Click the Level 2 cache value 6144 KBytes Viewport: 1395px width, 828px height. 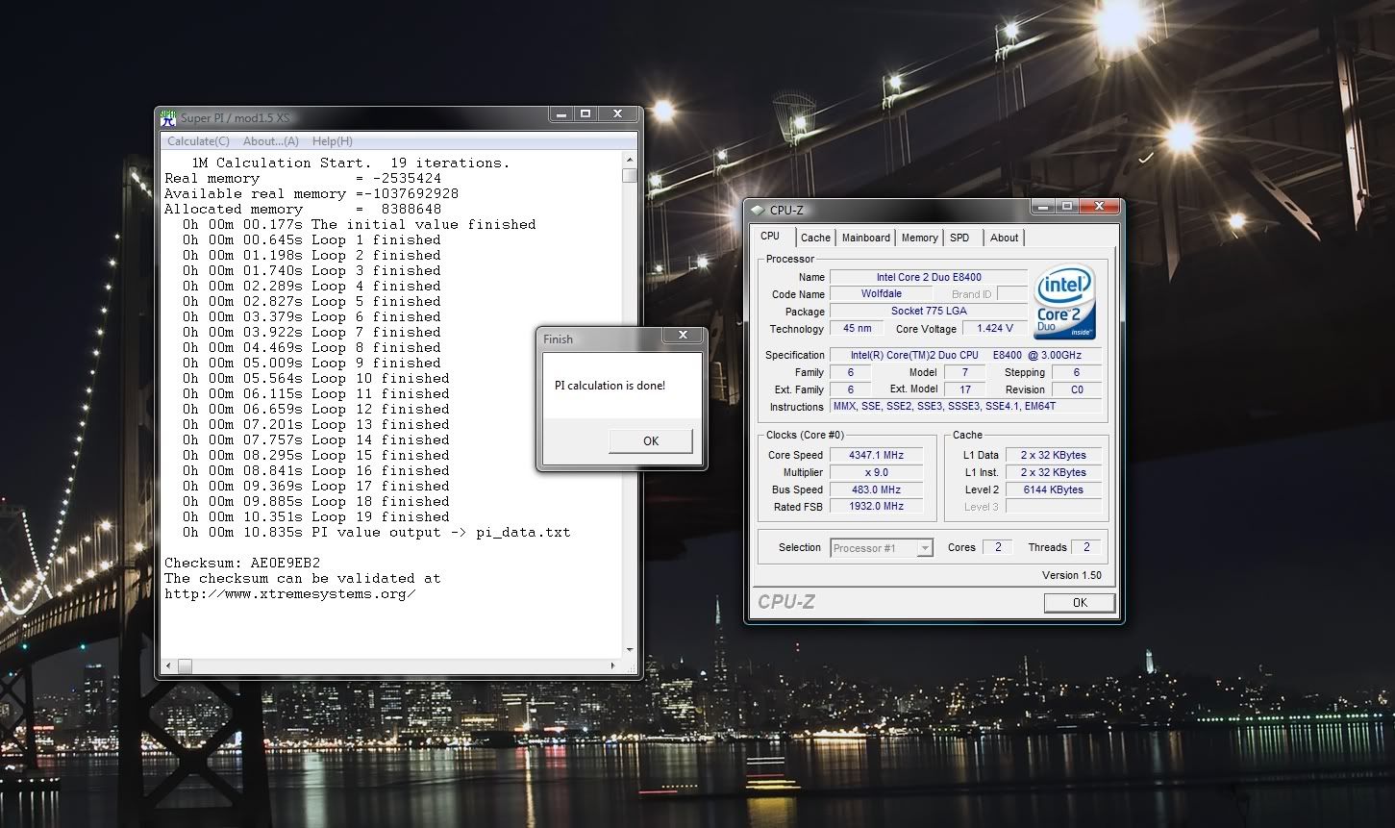coord(1053,489)
